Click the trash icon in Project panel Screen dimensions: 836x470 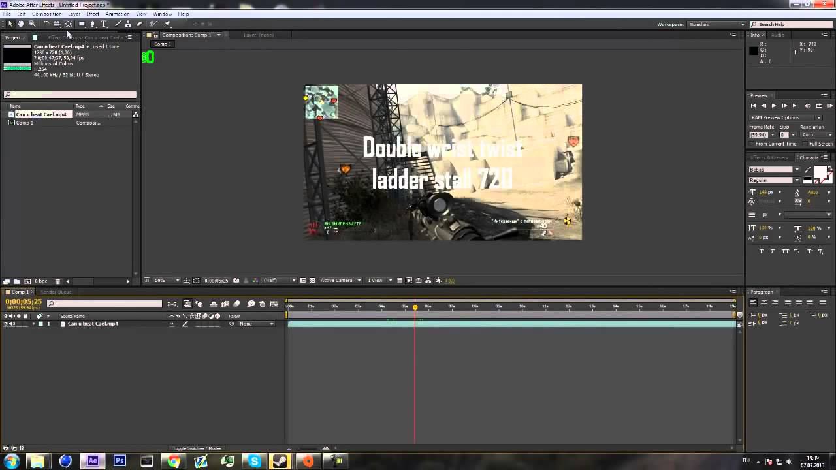57,281
